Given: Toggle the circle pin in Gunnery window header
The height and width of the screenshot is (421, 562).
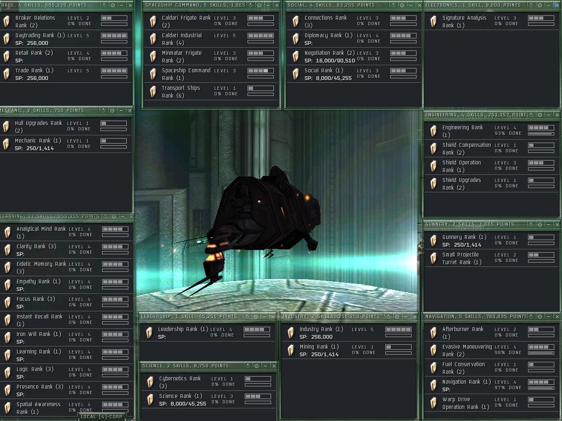Looking at the screenshot, I should 540,224.
